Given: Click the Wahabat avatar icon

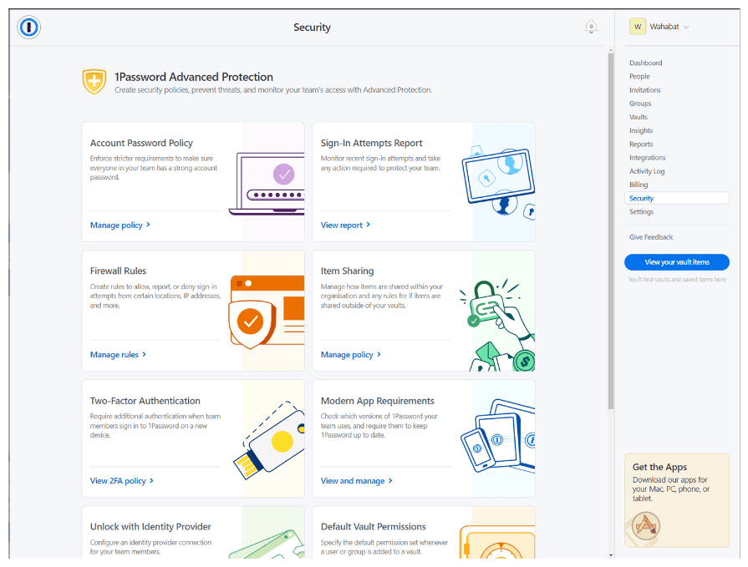Looking at the screenshot, I should pyautogui.click(x=637, y=26).
